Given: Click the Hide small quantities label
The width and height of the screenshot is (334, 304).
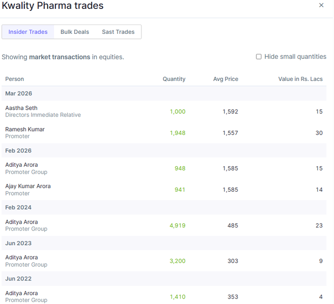Looking at the screenshot, I should [x=295, y=57].
